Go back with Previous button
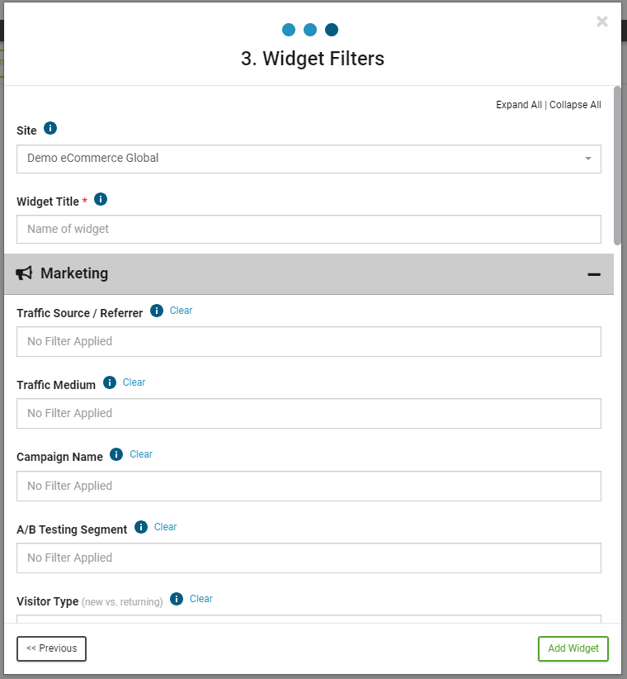Image resolution: width=627 pixels, height=679 pixels. point(51,648)
